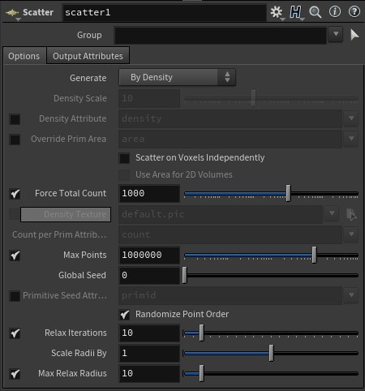The width and height of the screenshot is (365, 391).
Task: Click the Max Relax Radius value field
Action: coord(149,374)
